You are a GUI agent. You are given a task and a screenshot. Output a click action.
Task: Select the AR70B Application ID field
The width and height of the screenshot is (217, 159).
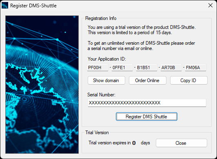pos(171,68)
